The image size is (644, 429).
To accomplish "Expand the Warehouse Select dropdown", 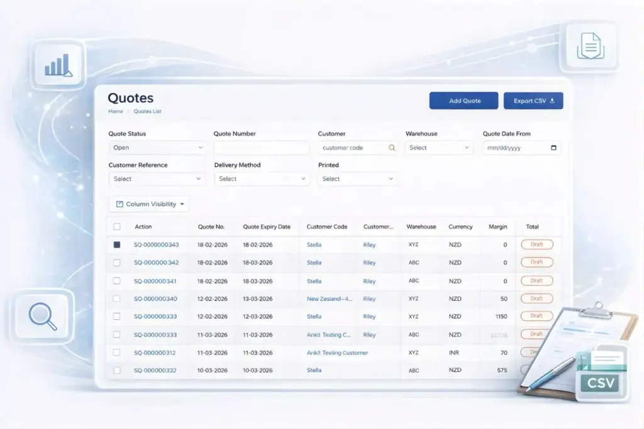I will (438, 148).
